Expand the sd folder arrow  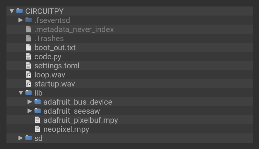point(21,138)
